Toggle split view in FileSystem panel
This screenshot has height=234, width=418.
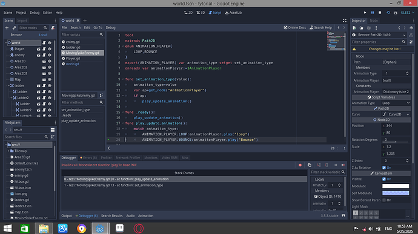pyautogui.click(x=53, y=130)
